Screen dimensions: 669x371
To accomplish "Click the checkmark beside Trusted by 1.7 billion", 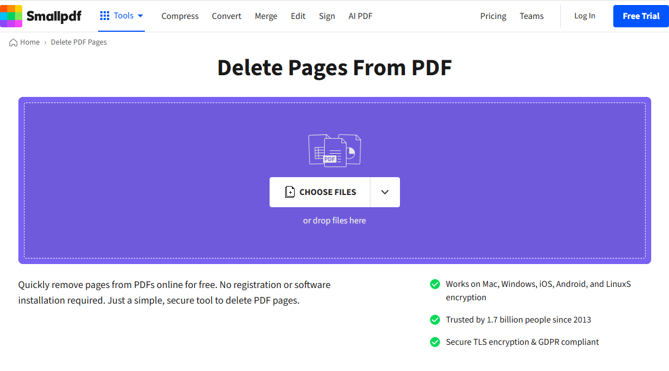I will [x=435, y=320].
